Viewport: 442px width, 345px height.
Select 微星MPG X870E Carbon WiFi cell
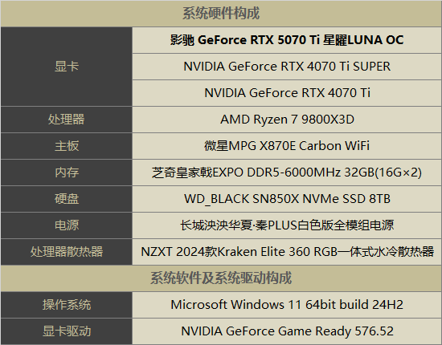tap(287, 146)
